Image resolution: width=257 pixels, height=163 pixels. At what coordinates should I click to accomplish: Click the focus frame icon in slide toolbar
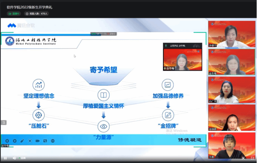click(30, 141)
